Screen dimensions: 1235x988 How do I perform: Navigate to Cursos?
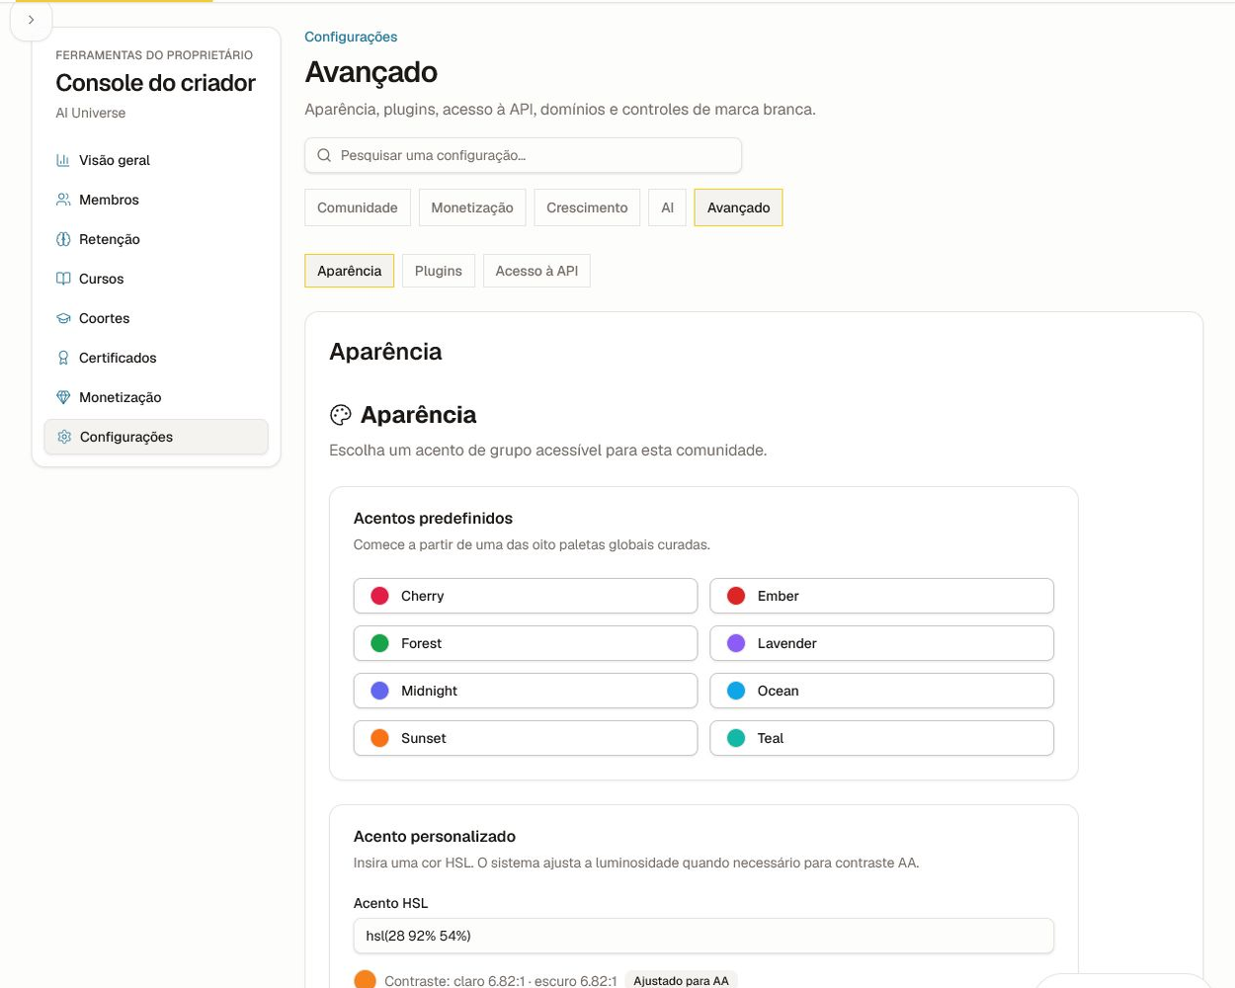pyautogui.click(x=156, y=279)
